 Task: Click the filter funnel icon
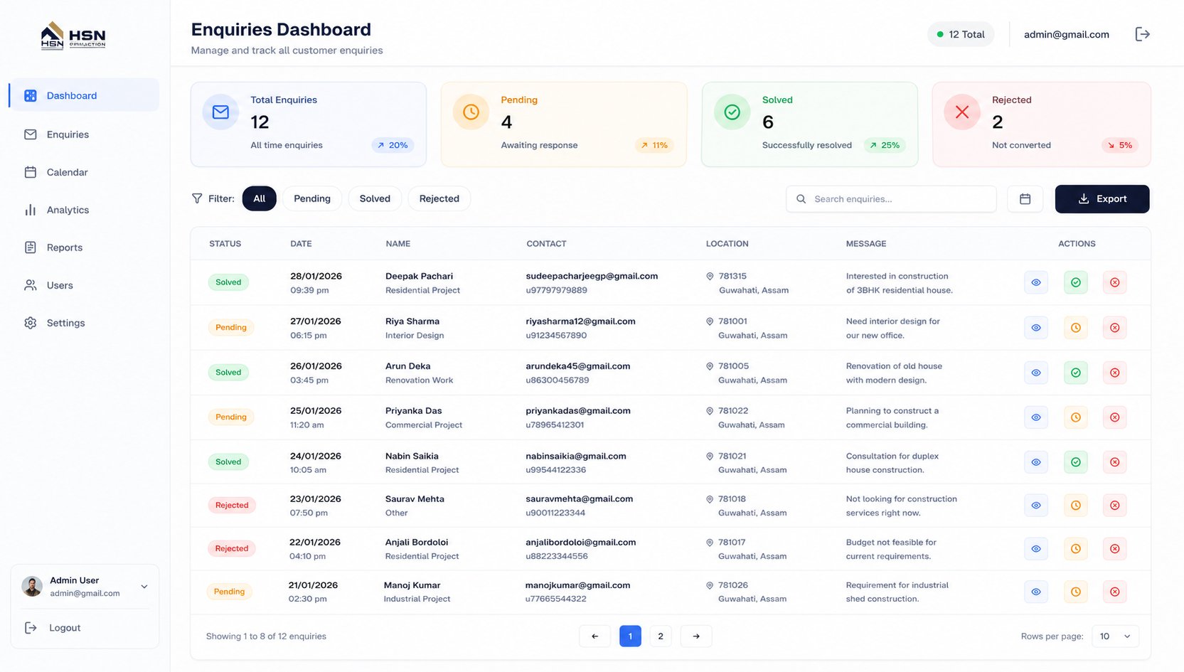click(197, 198)
